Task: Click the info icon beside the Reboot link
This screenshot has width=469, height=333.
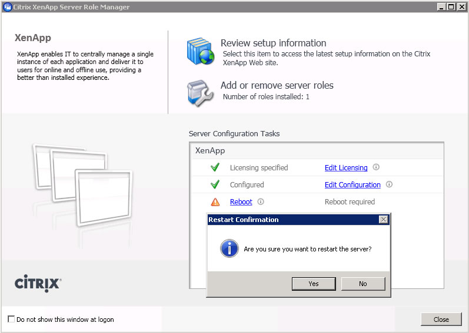Action: (x=261, y=201)
